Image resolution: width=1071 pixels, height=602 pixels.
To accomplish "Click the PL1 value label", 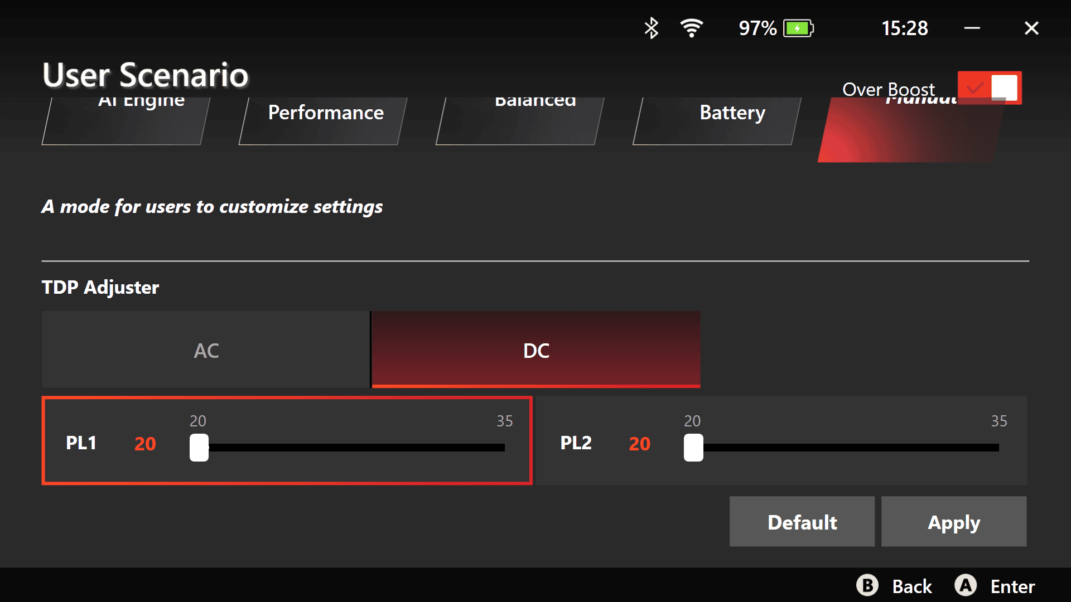I will tap(145, 443).
